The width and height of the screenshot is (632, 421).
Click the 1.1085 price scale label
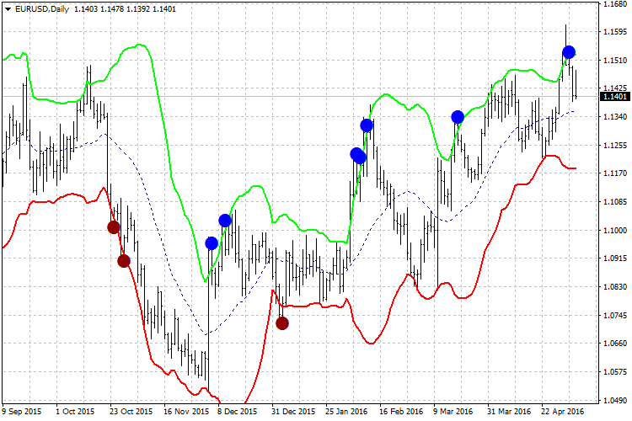click(x=615, y=202)
